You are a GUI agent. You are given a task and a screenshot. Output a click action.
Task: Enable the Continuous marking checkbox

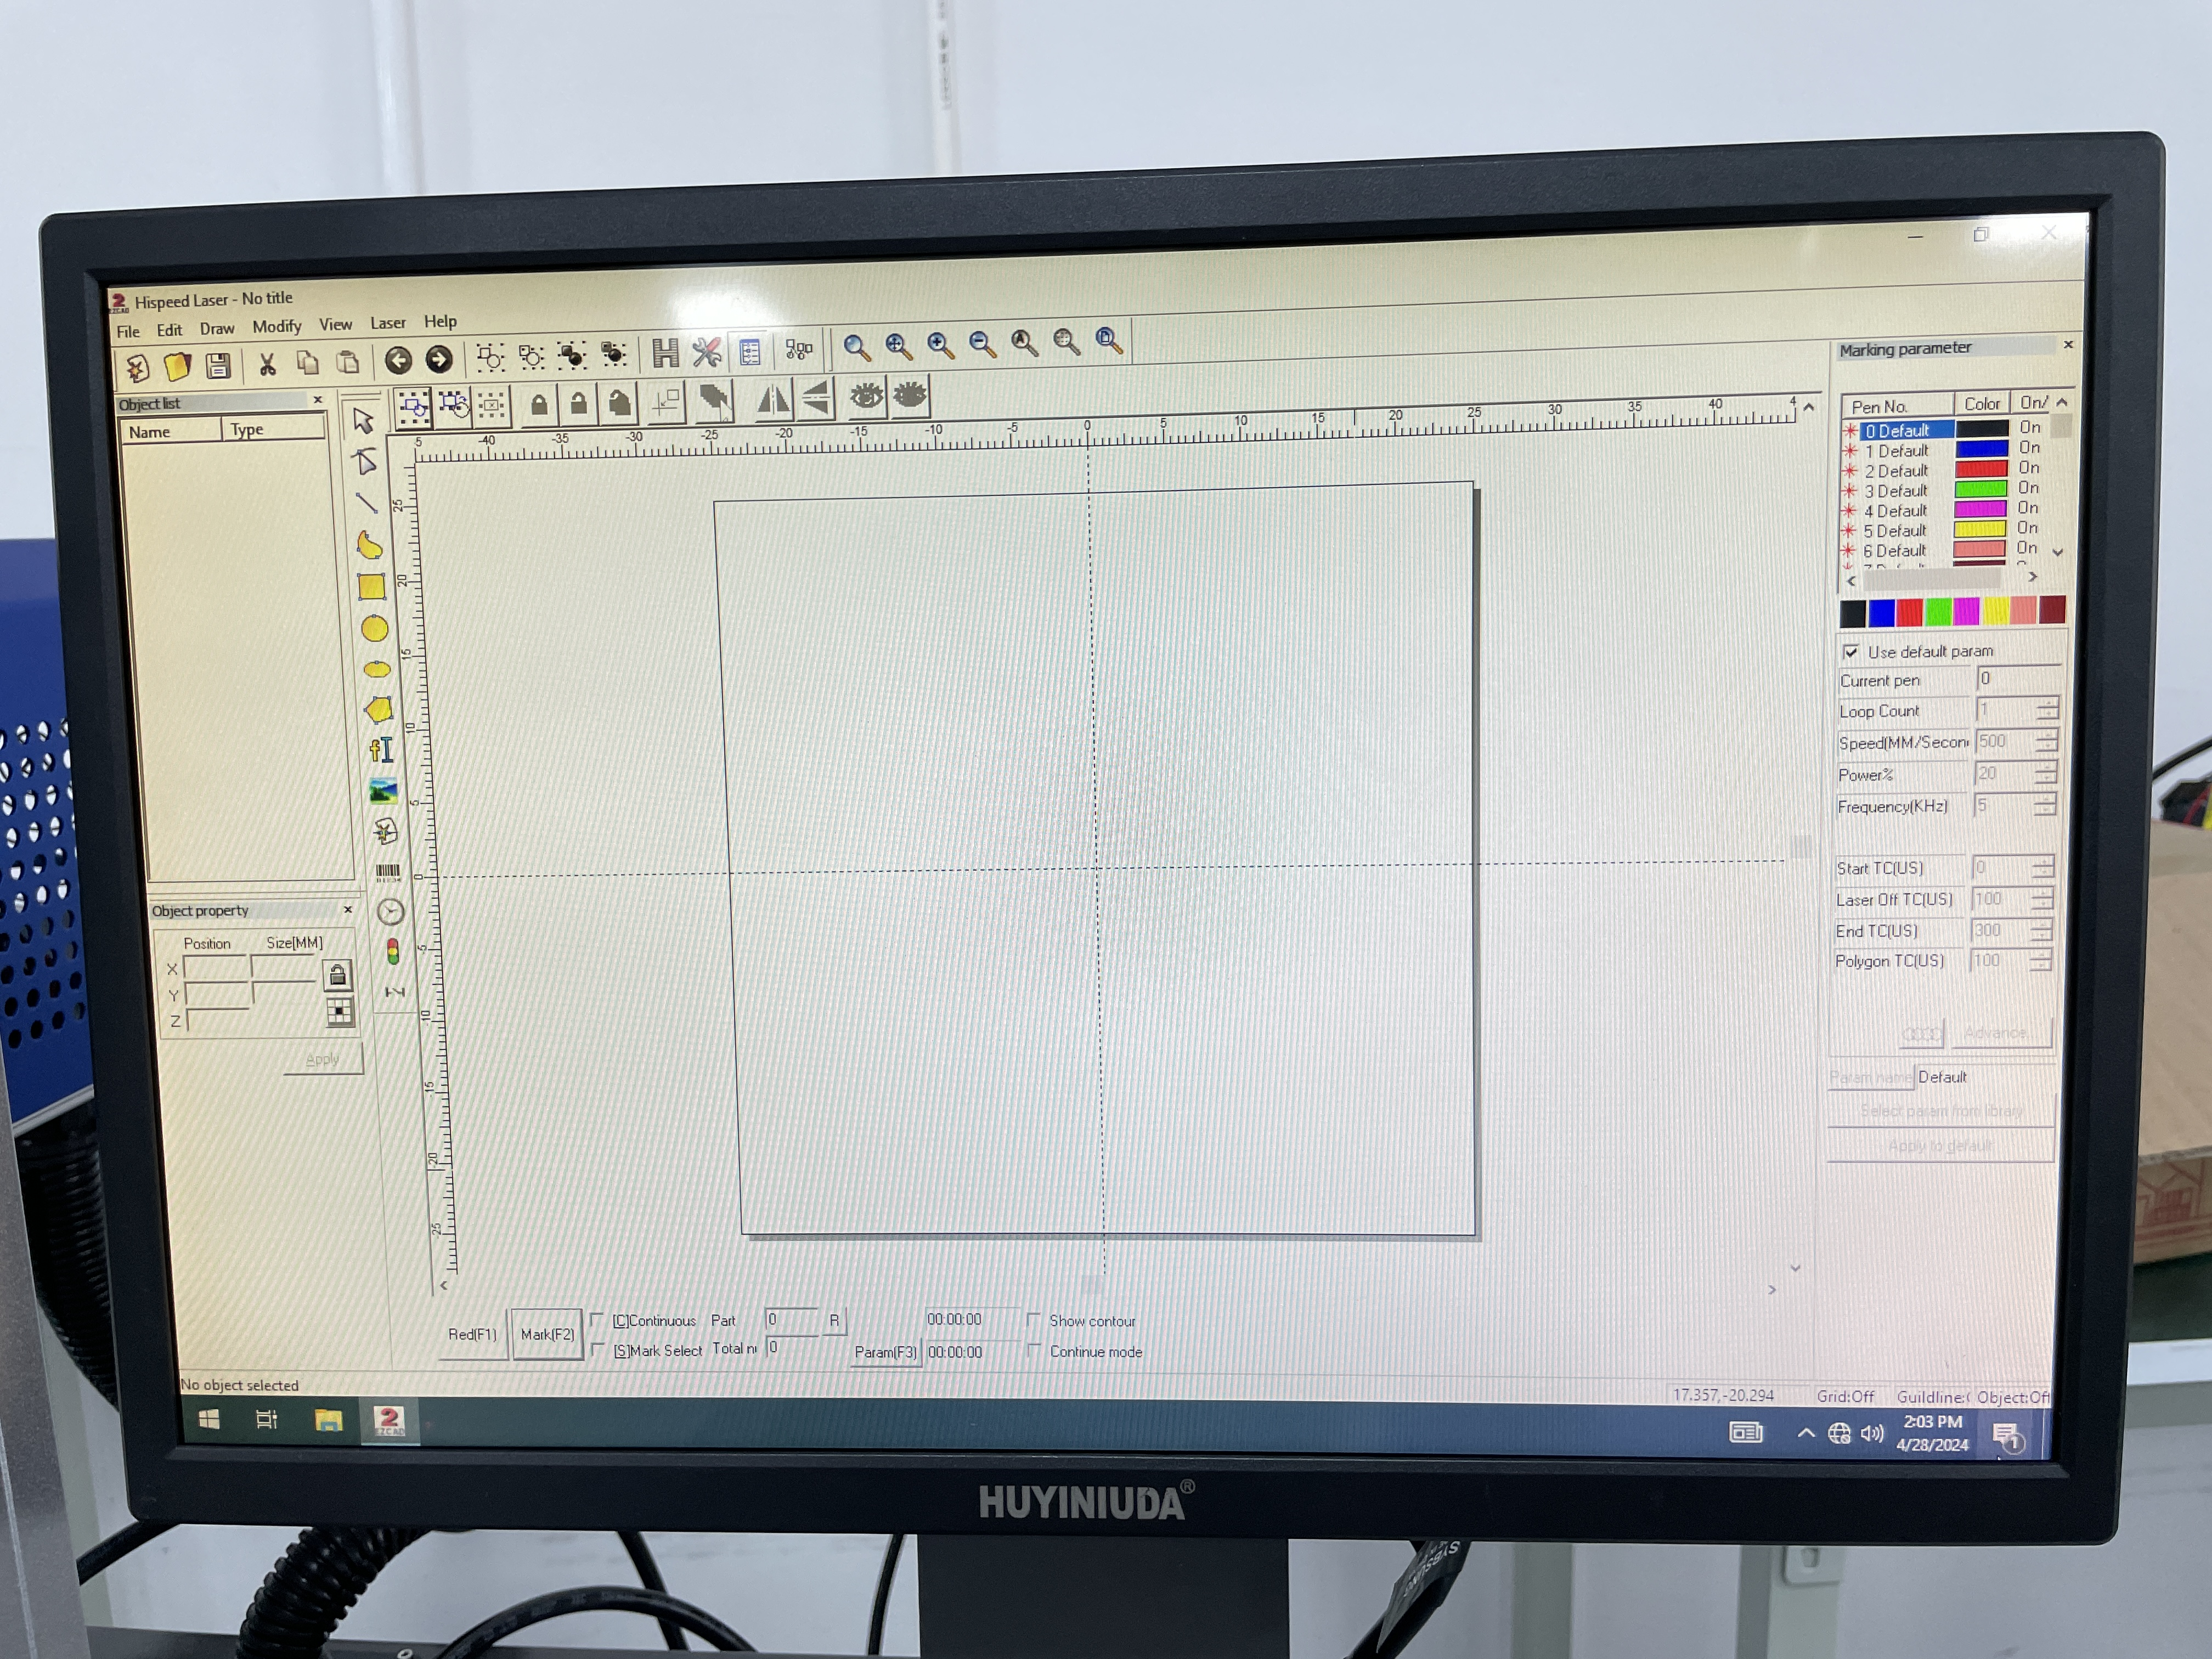pos(597,1320)
